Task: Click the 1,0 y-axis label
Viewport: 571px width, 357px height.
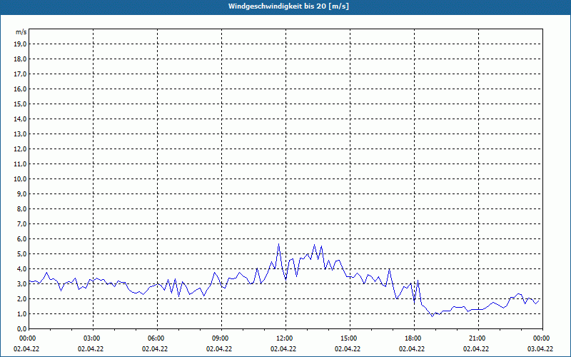Action: 21,313
